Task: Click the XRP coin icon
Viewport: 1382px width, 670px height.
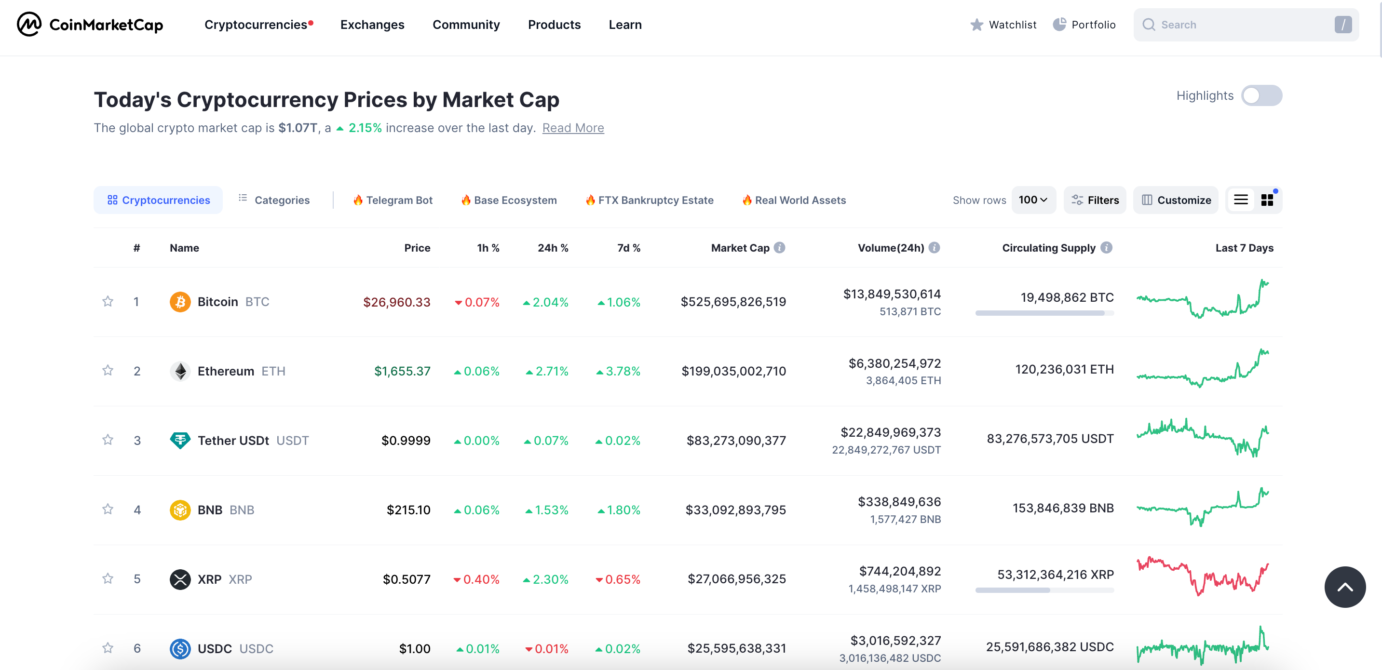Action: [x=180, y=579]
